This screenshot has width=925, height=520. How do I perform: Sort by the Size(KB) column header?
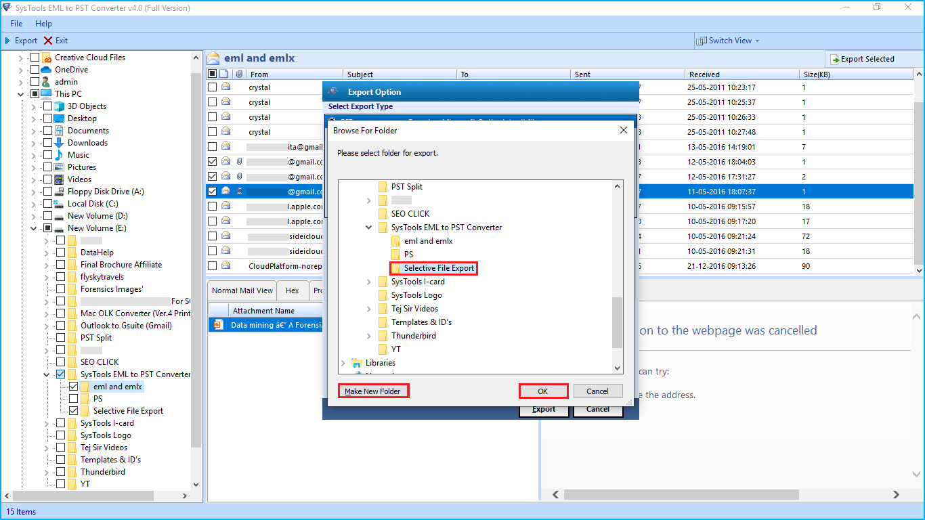pos(856,74)
